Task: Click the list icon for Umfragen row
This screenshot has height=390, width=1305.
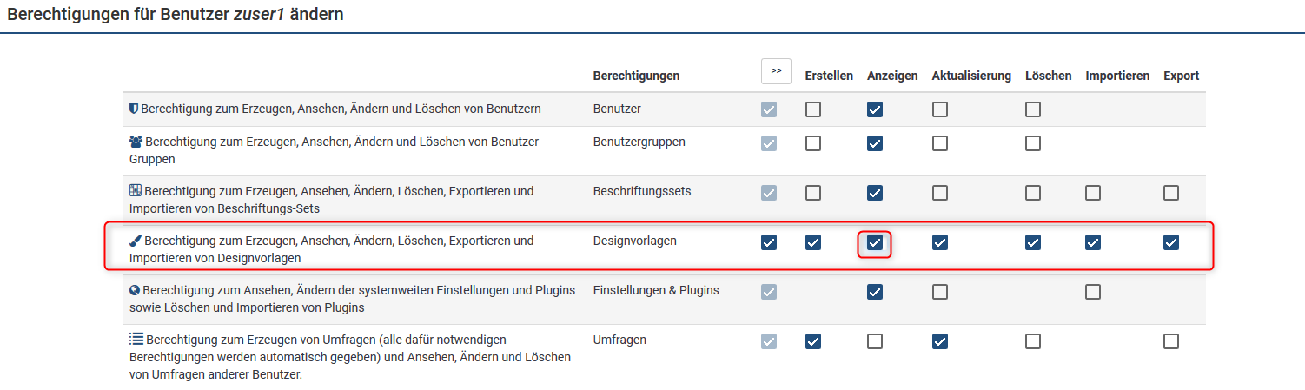Action: pos(136,340)
